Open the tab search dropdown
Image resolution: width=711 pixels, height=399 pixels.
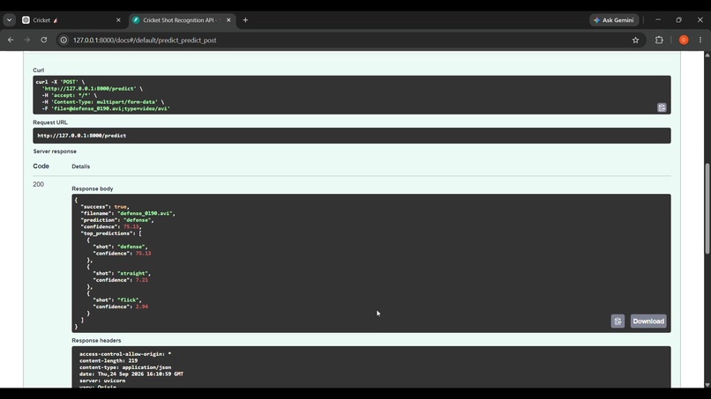(x=9, y=20)
